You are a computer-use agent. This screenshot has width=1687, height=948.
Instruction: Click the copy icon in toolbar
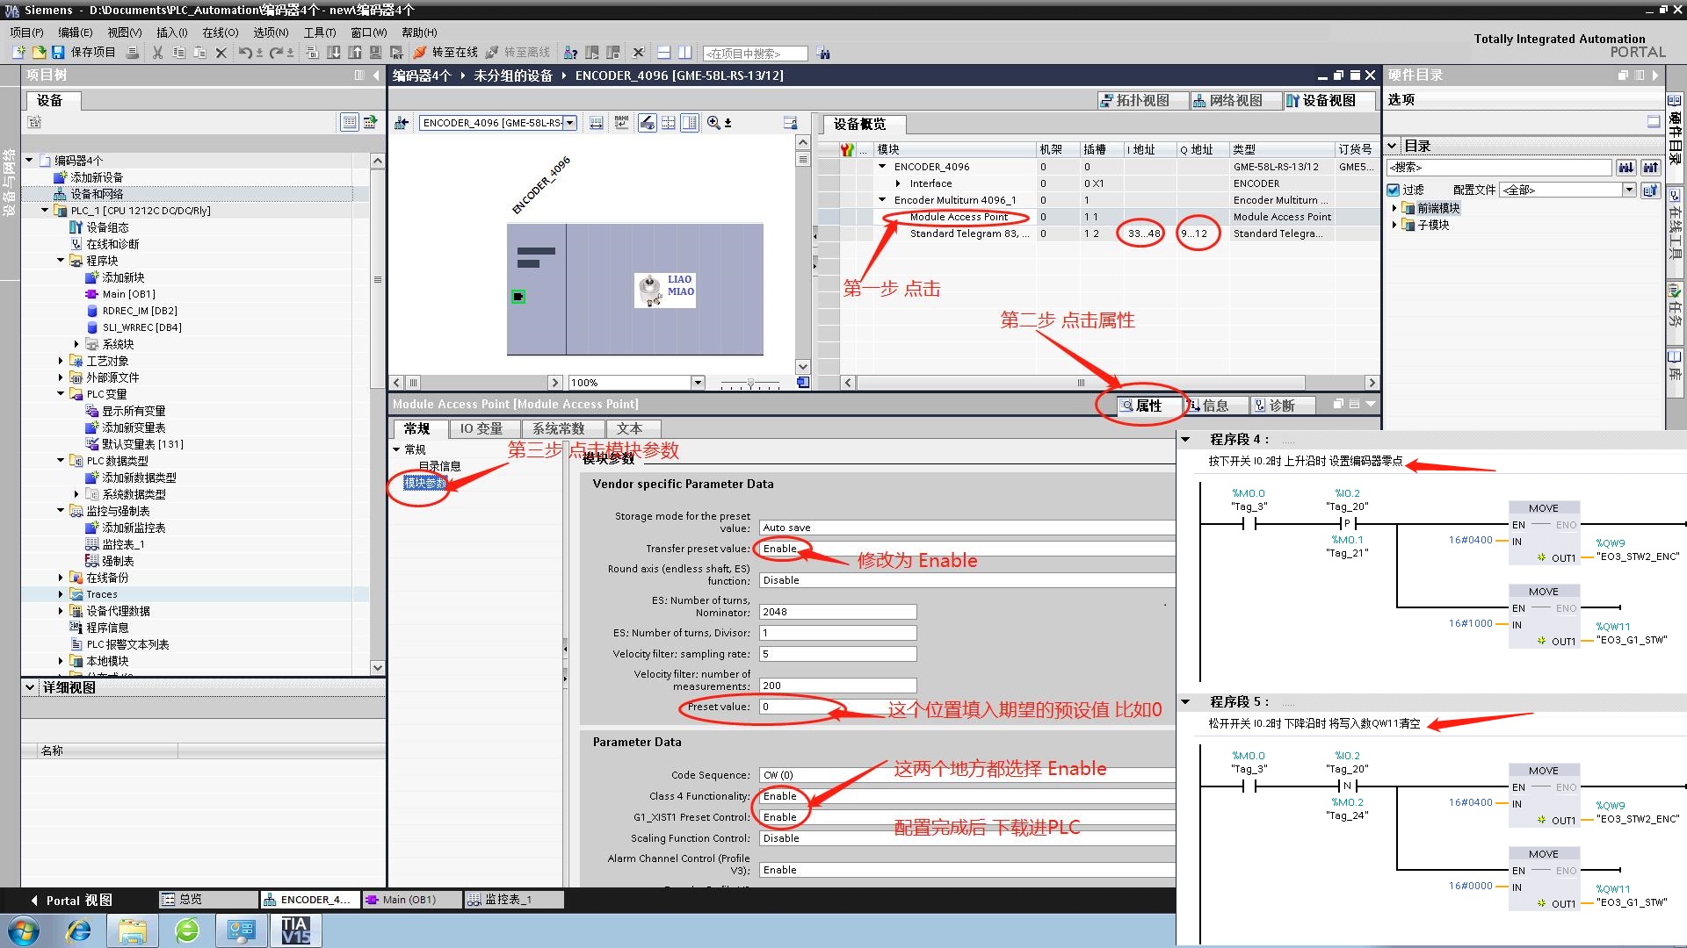pyautogui.click(x=178, y=53)
